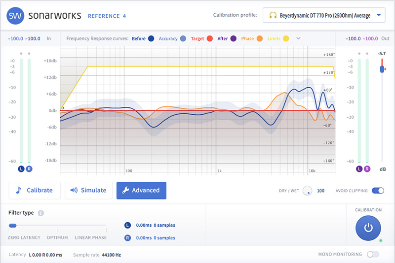Click the output L channel icon
This screenshot has width=395, height=263.
(x=359, y=169)
